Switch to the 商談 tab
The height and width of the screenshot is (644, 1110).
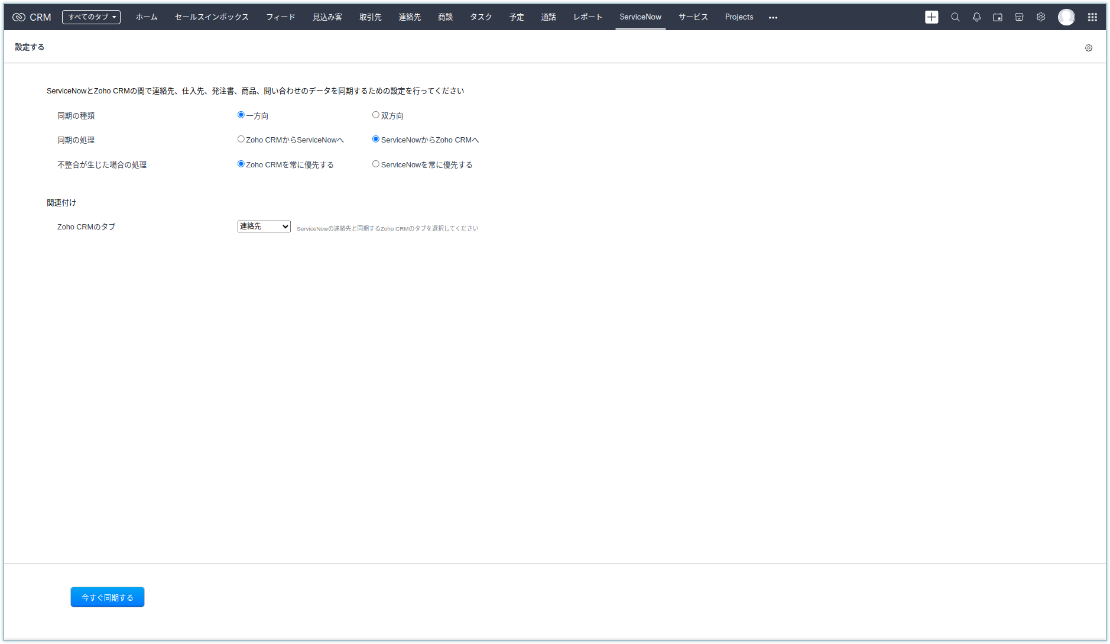pyautogui.click(x=446, y=17)
